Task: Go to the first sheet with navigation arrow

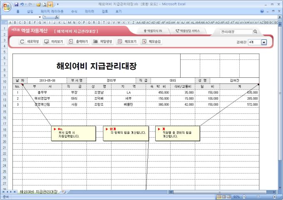Action: (x=3, y=192)
